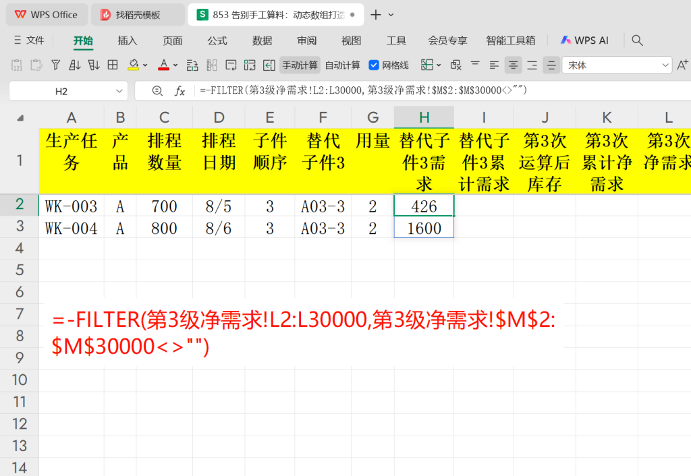Select the 工具 tools ribbon tab
The width and height of the screenshot is (691, 476).
pyautogui.click(x=396, y=40)
